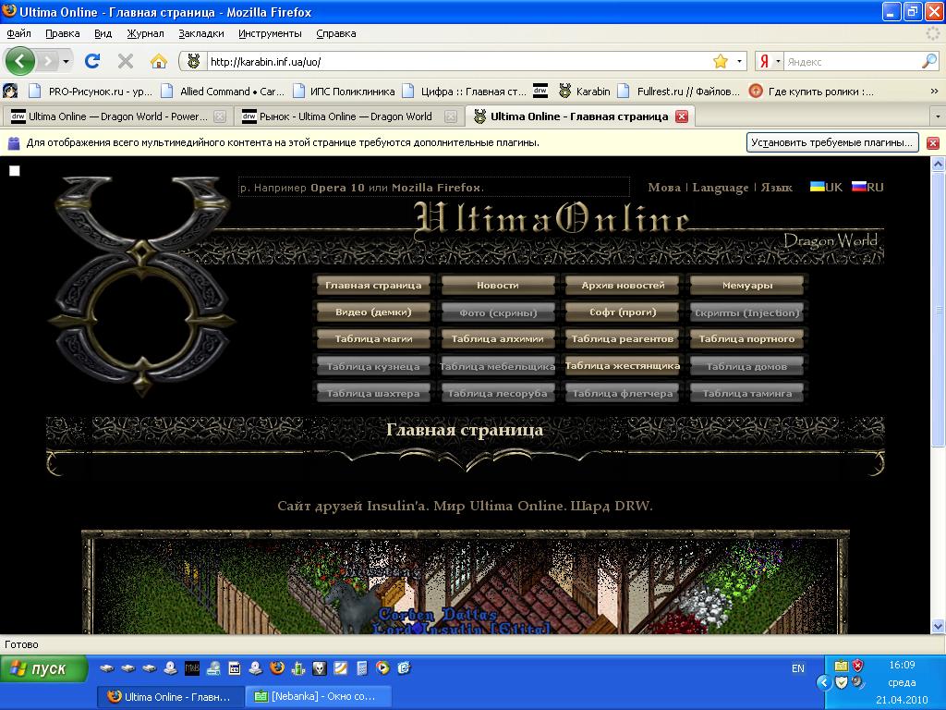Click the Alienware head icon in quick launch
Viewport: 946px width, 710px height.
[x=319, y=667]
